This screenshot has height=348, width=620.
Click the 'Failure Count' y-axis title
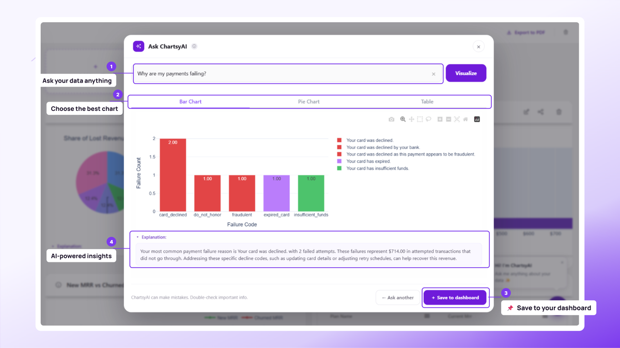[138, 173]
